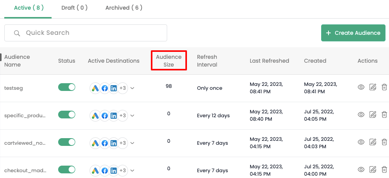Click the Create Audience button
Image resolution: width=389 pixels, height=178 pixels.
click(353, 33)
